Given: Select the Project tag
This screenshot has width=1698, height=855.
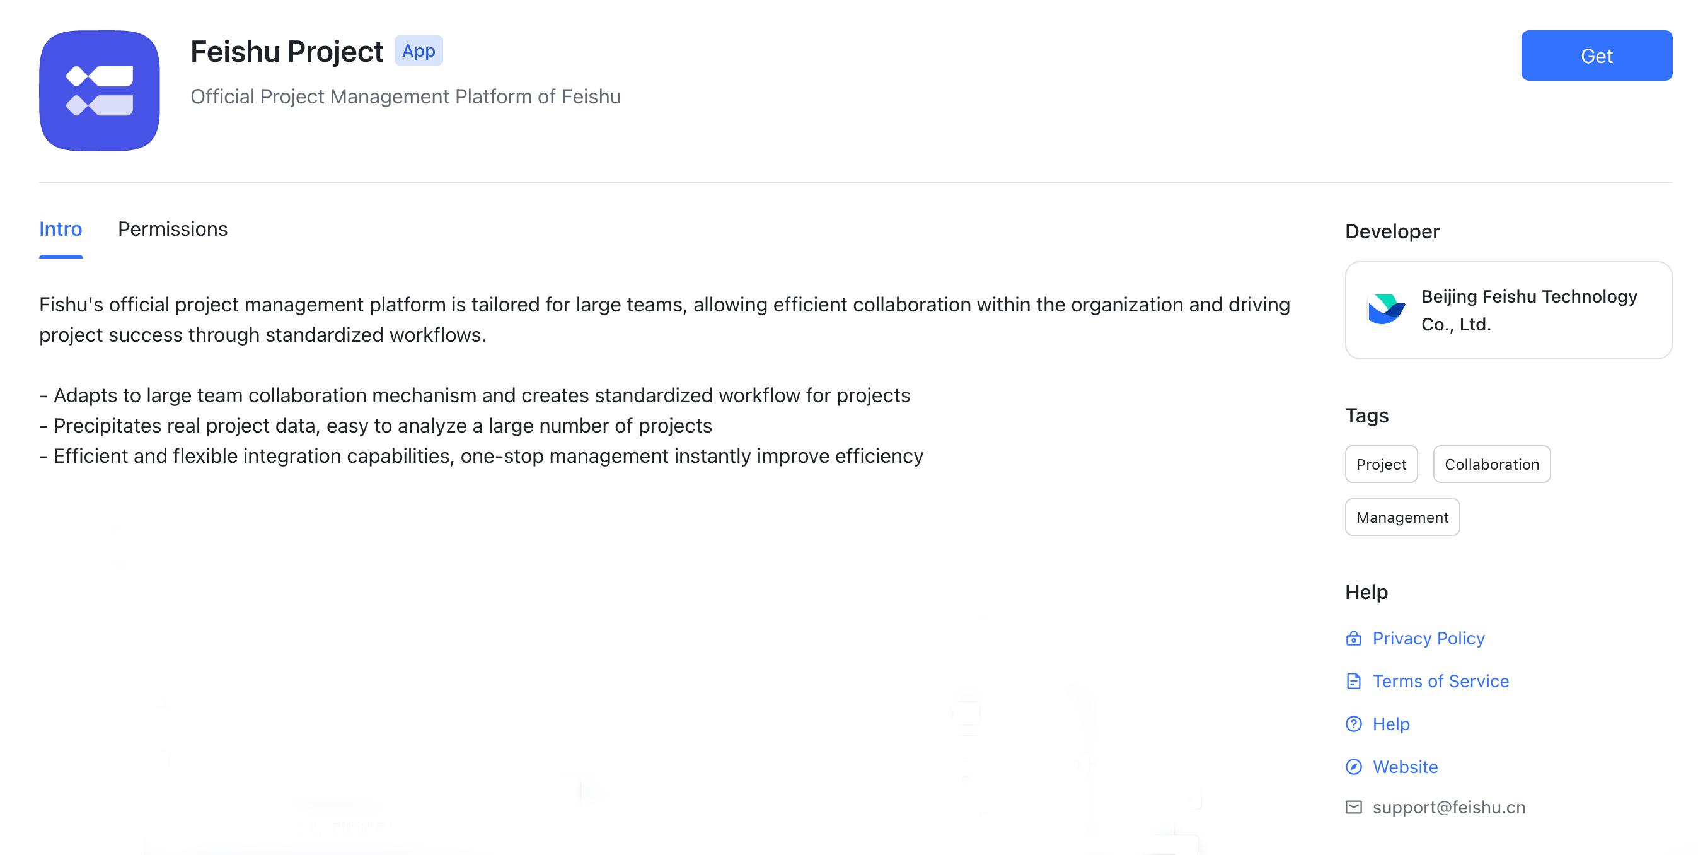Looking at the screenshot, I should click(x=1381, y=465).
